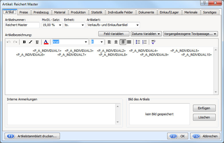Click the Artikelnummer input field

tap(22, 25)
